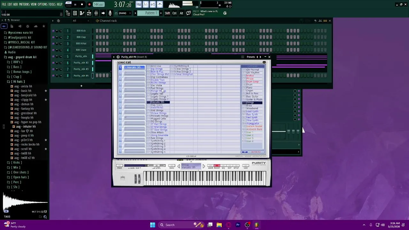Screen dimensions: 409x230
Task: Select the Purity_x64 #3 channel button
Action: [81, 69]
